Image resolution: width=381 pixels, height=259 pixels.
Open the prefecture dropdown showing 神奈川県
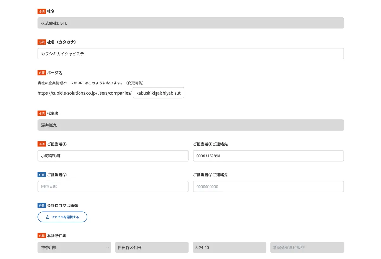[x=74, y=247]
